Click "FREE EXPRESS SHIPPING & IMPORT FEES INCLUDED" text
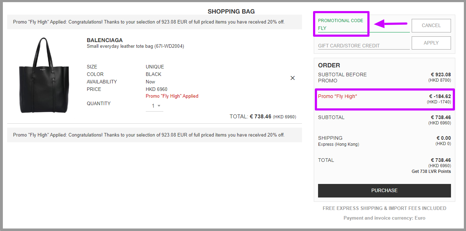Viewport: 466px width, 231px height. [x=385, y=208]
